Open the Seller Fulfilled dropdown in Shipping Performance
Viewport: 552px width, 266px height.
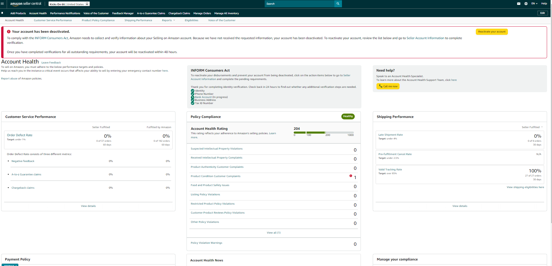532,127
